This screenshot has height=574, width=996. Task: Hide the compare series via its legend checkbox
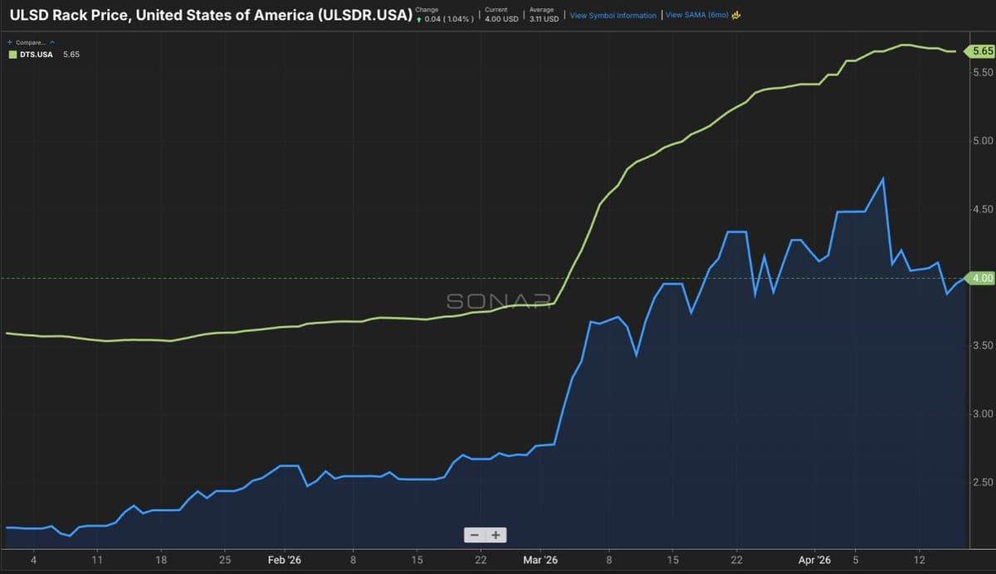click(12, 54)
